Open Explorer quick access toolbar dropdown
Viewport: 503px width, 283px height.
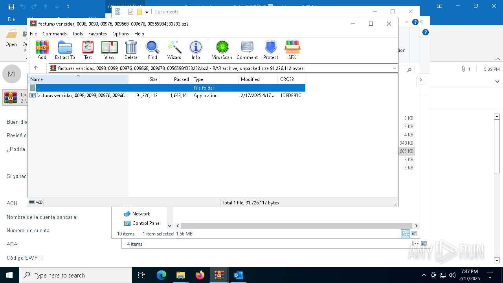(x=147, y=12)
